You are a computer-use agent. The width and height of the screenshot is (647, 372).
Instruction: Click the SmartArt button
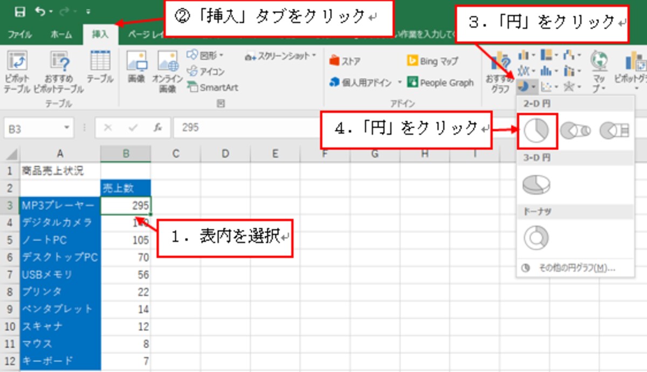[x=212, y=87]
